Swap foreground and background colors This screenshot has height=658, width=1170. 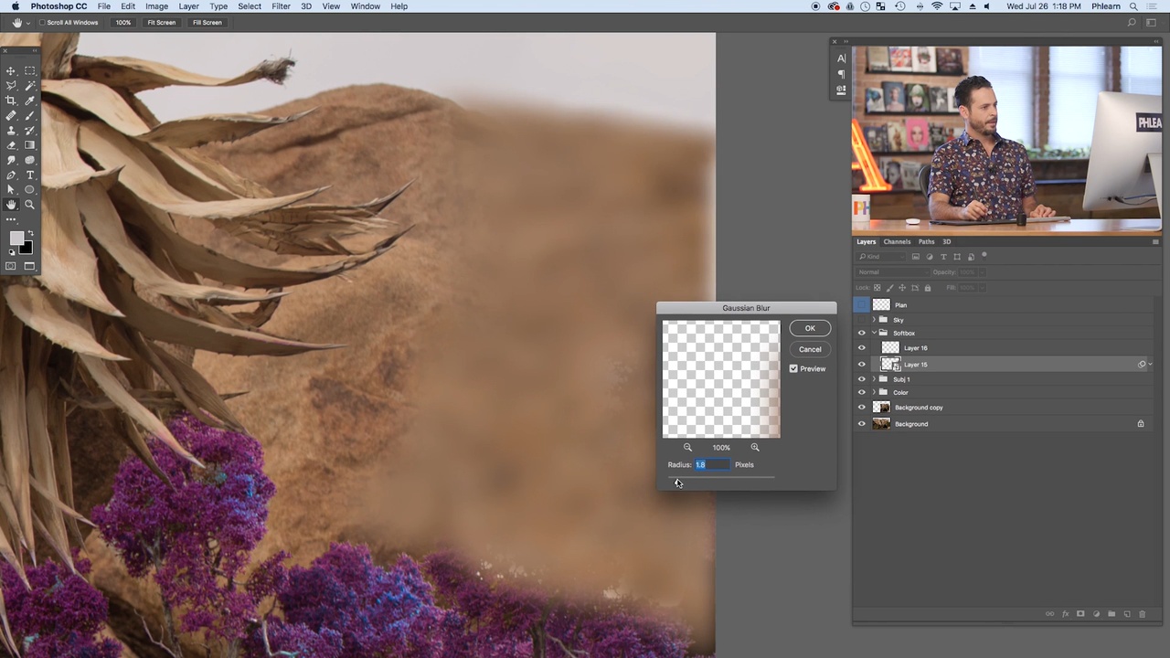[x=30, y=234]
